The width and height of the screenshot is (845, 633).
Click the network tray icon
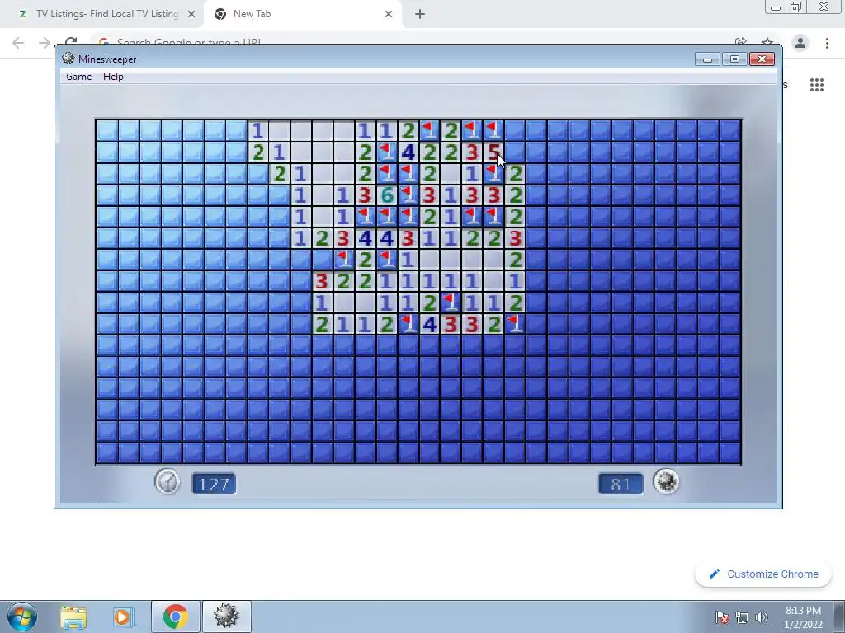[x=742, y=617]
